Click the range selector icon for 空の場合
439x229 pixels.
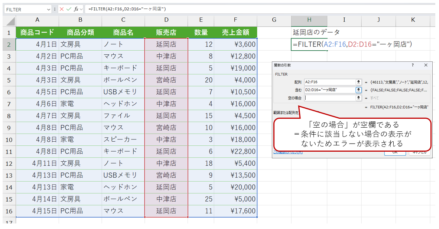click(x=358, y=98)
